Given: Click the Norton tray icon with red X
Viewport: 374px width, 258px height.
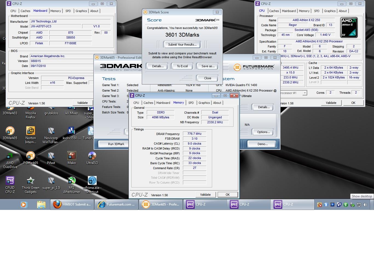Looking at the screenshot, I should [319, 204].
